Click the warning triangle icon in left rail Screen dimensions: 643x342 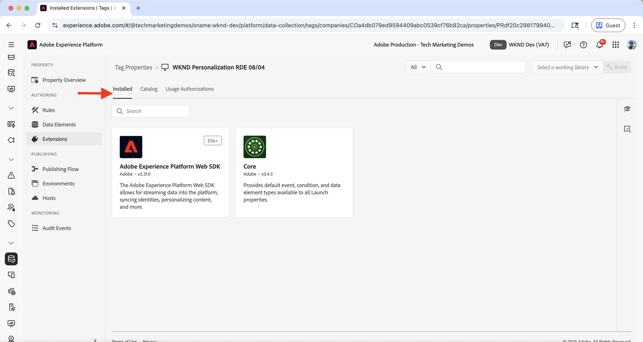11,175
